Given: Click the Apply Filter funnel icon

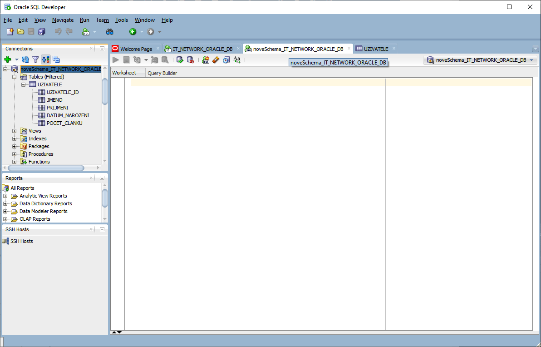Looking at the screenshot, I should 35,59.
